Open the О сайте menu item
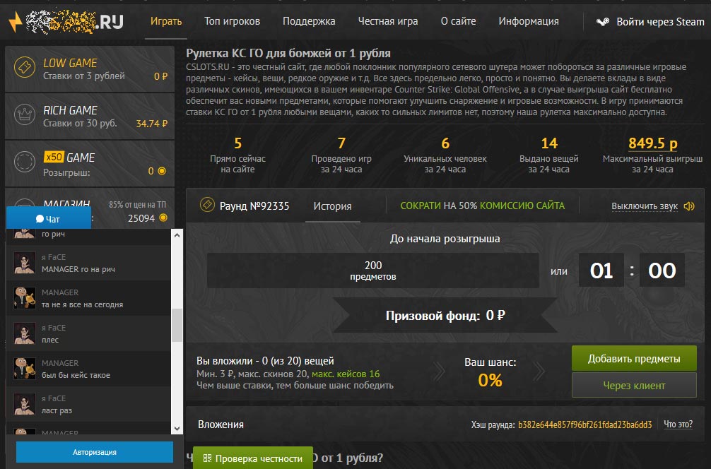The height and width of the screenshot is (469, 711). tap(459, 21)
